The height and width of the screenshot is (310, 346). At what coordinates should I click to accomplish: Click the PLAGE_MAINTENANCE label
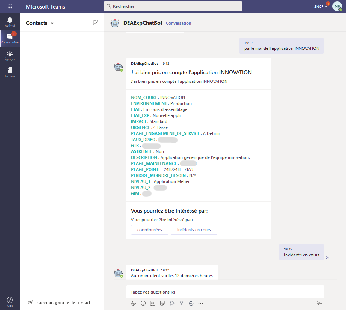coord(154,163)
